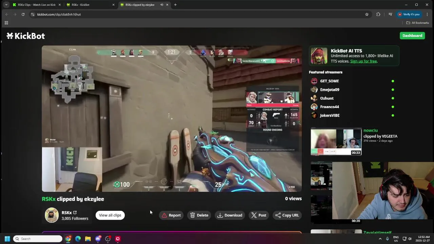Show hidden system tray icons
The height and width of the screenshot is (244, 434).
coord(380,239)
